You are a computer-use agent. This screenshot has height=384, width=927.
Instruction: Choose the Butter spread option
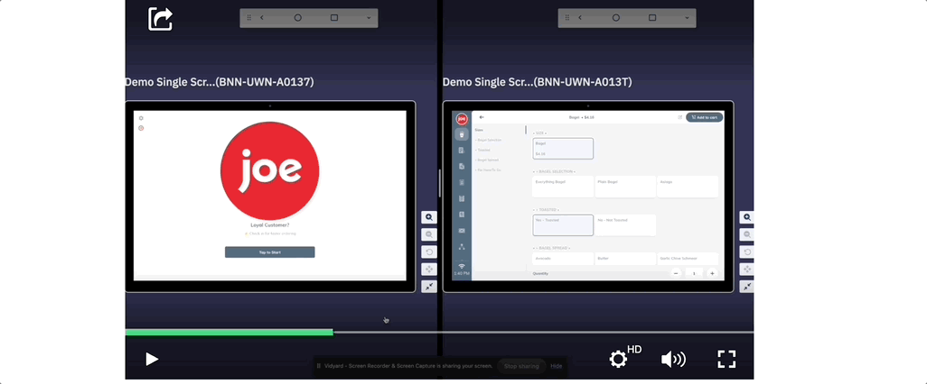tap(625, 259)
